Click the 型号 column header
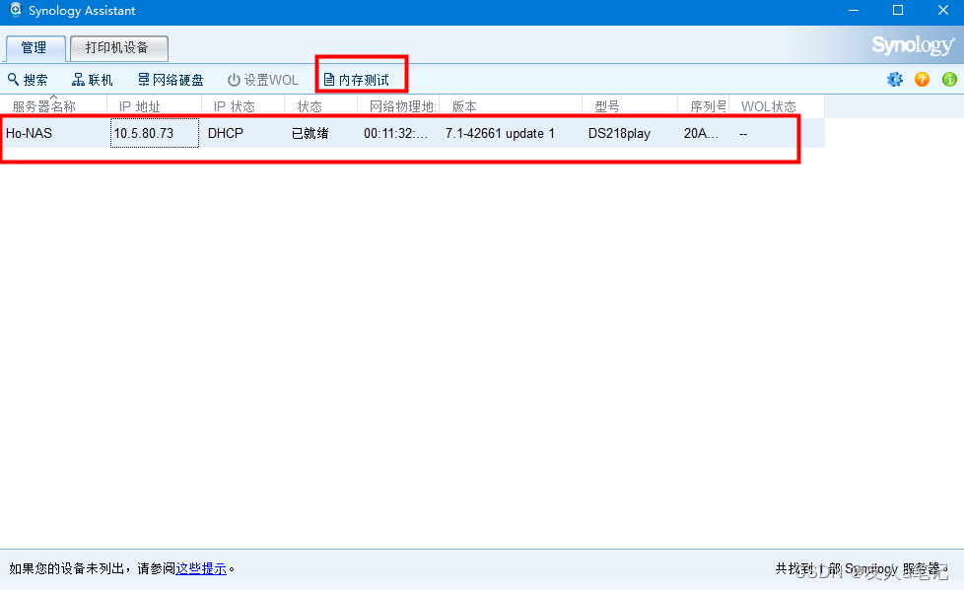The width and height of the screenshot is (964, 590). coord(608,105)
